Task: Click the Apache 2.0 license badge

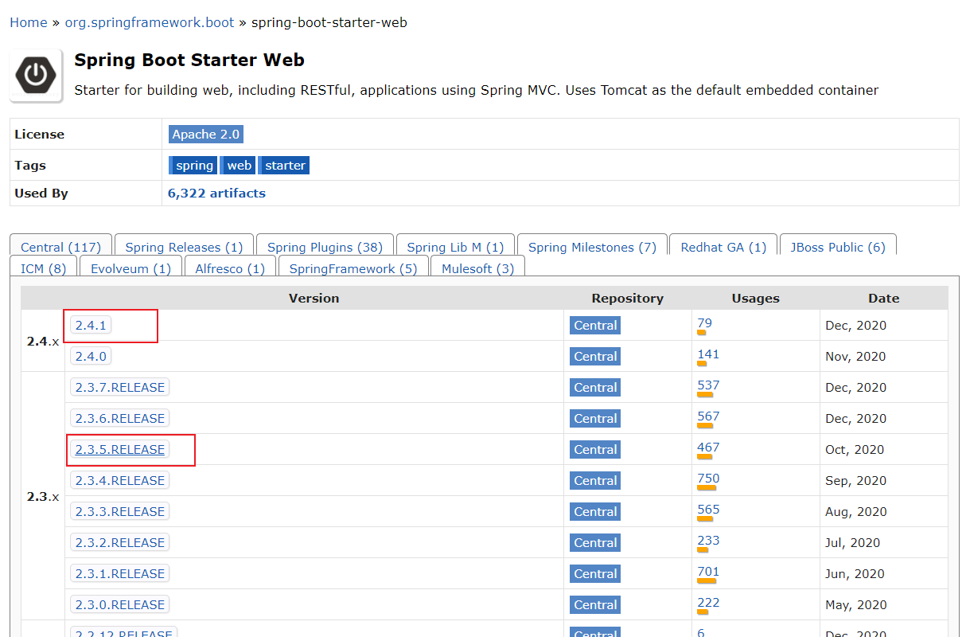Action: click(205, 135)
